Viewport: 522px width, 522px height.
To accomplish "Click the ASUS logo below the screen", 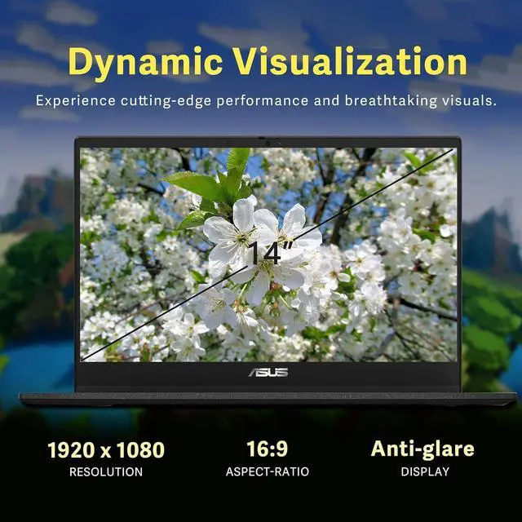I will point(268,373).
